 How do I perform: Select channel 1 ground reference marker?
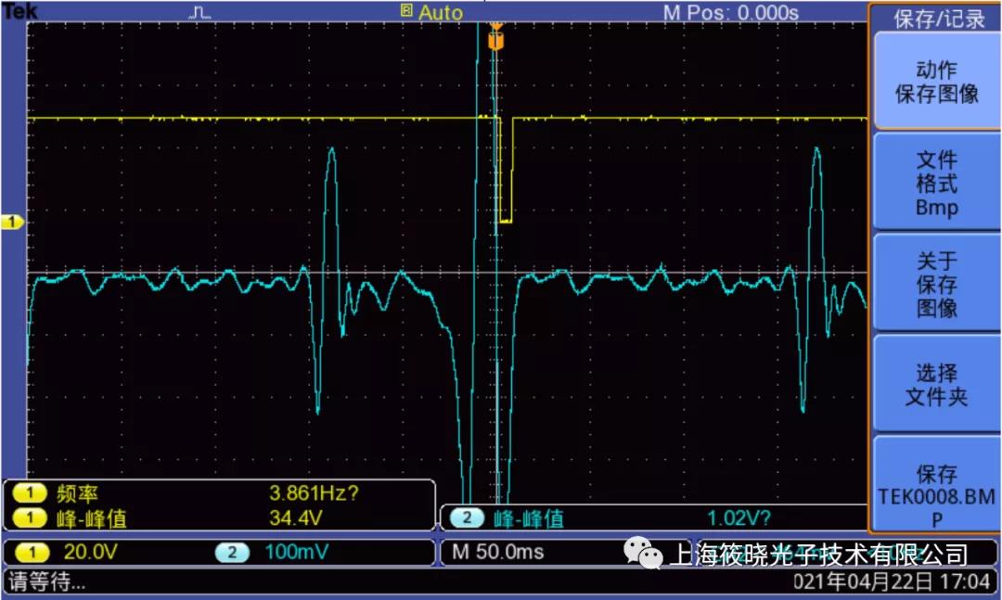13,223
